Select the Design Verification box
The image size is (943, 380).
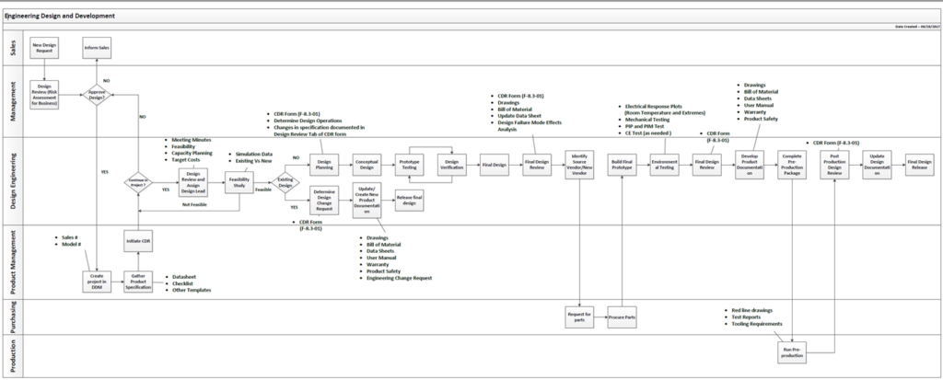(451, 166)
